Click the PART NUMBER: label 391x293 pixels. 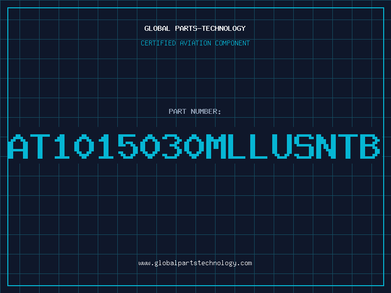tap(195, 111)
